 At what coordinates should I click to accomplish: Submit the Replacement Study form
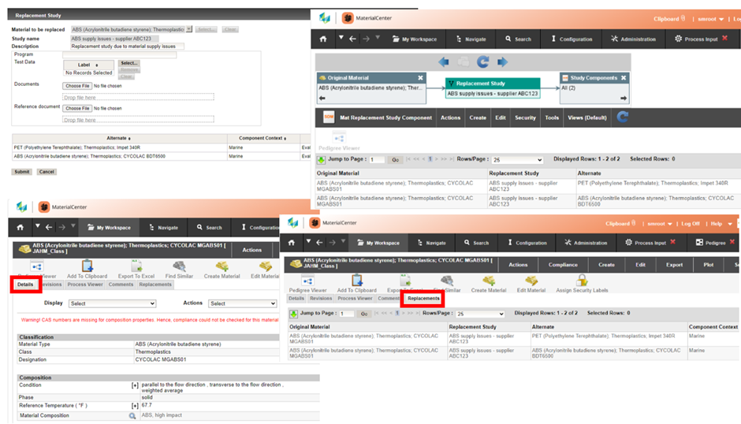tap(22, 172)
